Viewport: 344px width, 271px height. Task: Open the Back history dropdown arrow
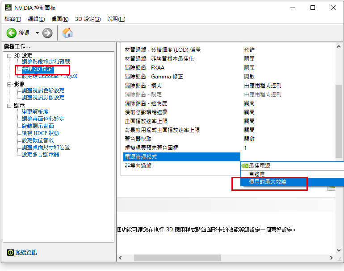37,33
